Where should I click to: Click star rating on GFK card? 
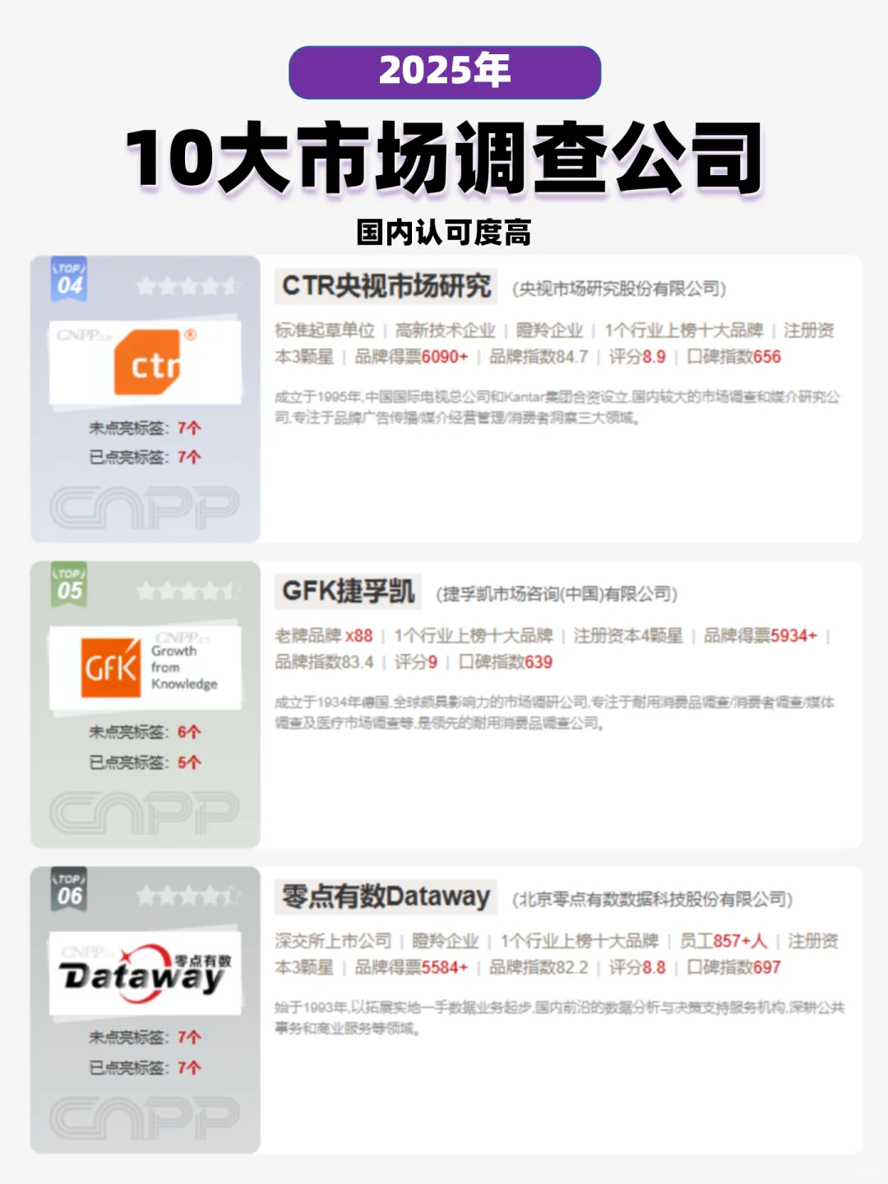[x=188, y=591]
